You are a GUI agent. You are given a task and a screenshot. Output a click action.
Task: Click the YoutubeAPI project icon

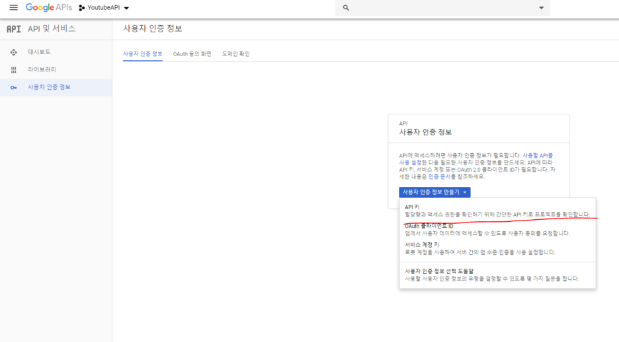click(x=82, y=8)
